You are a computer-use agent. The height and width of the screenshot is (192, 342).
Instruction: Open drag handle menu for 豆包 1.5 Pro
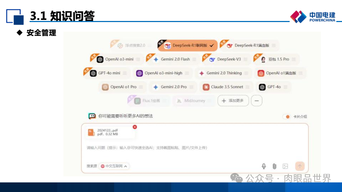pyautogui.click(x=294, y=59)
